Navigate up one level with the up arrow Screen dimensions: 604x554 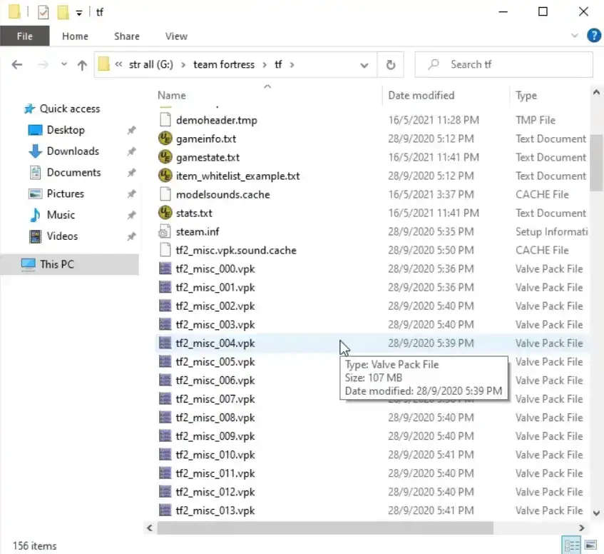[x=82, y=64]
